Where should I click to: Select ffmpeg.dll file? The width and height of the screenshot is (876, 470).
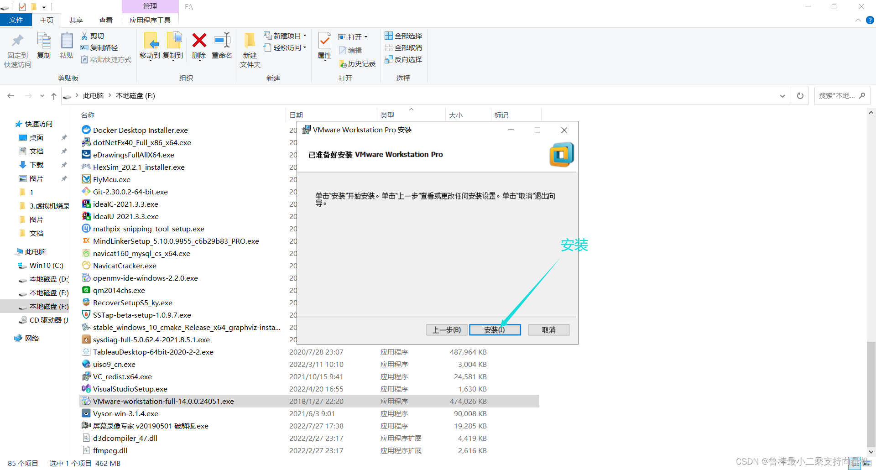pos(110,451)
